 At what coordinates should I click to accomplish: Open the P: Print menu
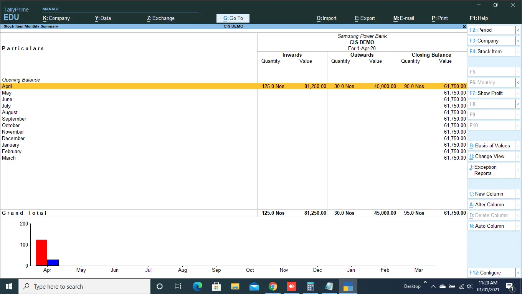click(x=440, y=18)
